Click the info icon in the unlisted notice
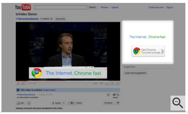The width and height of the screenshot is (188, 114). click(18, 90)
